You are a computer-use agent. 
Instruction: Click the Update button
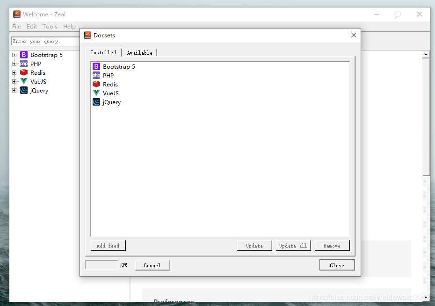[254, 246]
